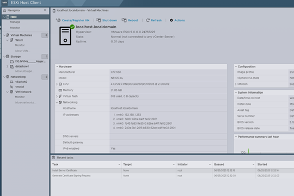The width and height of the screenshot is (294, 196).
Task: Collapse the Navigator panel with double-chevron
Action: pyautogui.click(x=45, y=10)
